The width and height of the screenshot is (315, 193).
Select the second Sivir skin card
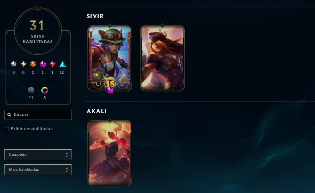[162, 58]
